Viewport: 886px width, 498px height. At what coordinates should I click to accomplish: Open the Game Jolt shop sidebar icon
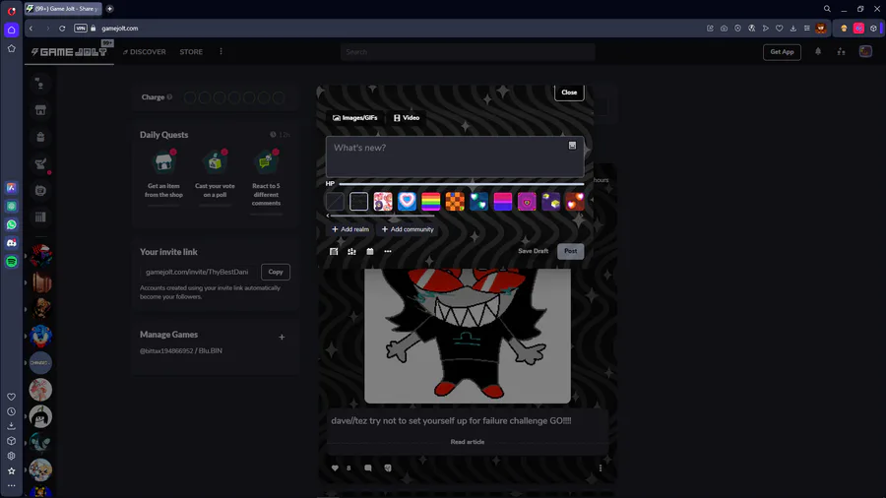(x=40, y=110)
